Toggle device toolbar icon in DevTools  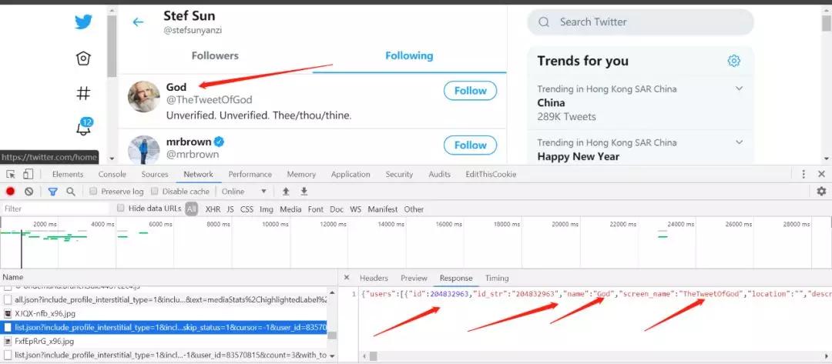click(29, 175)
